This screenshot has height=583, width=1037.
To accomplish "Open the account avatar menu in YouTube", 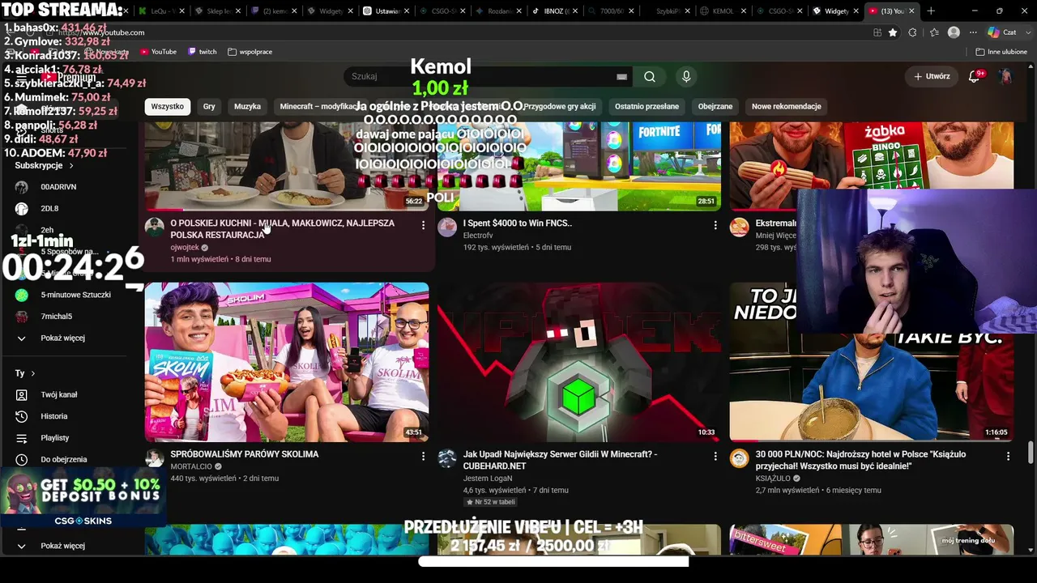I will click(1005, 76).
